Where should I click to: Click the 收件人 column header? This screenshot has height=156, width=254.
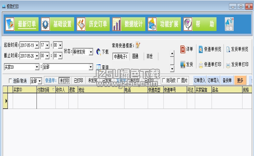pos(62,90)
